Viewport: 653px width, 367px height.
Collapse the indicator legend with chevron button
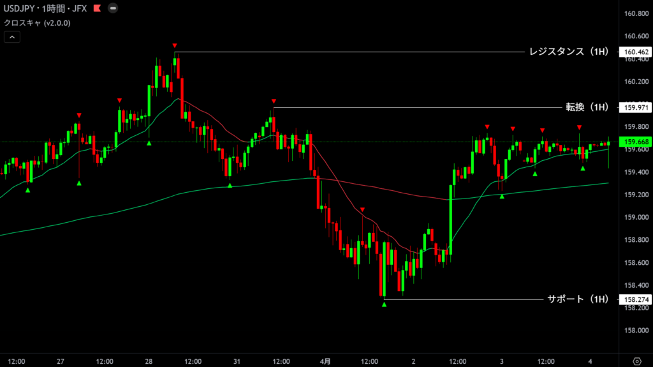point(11,37)
